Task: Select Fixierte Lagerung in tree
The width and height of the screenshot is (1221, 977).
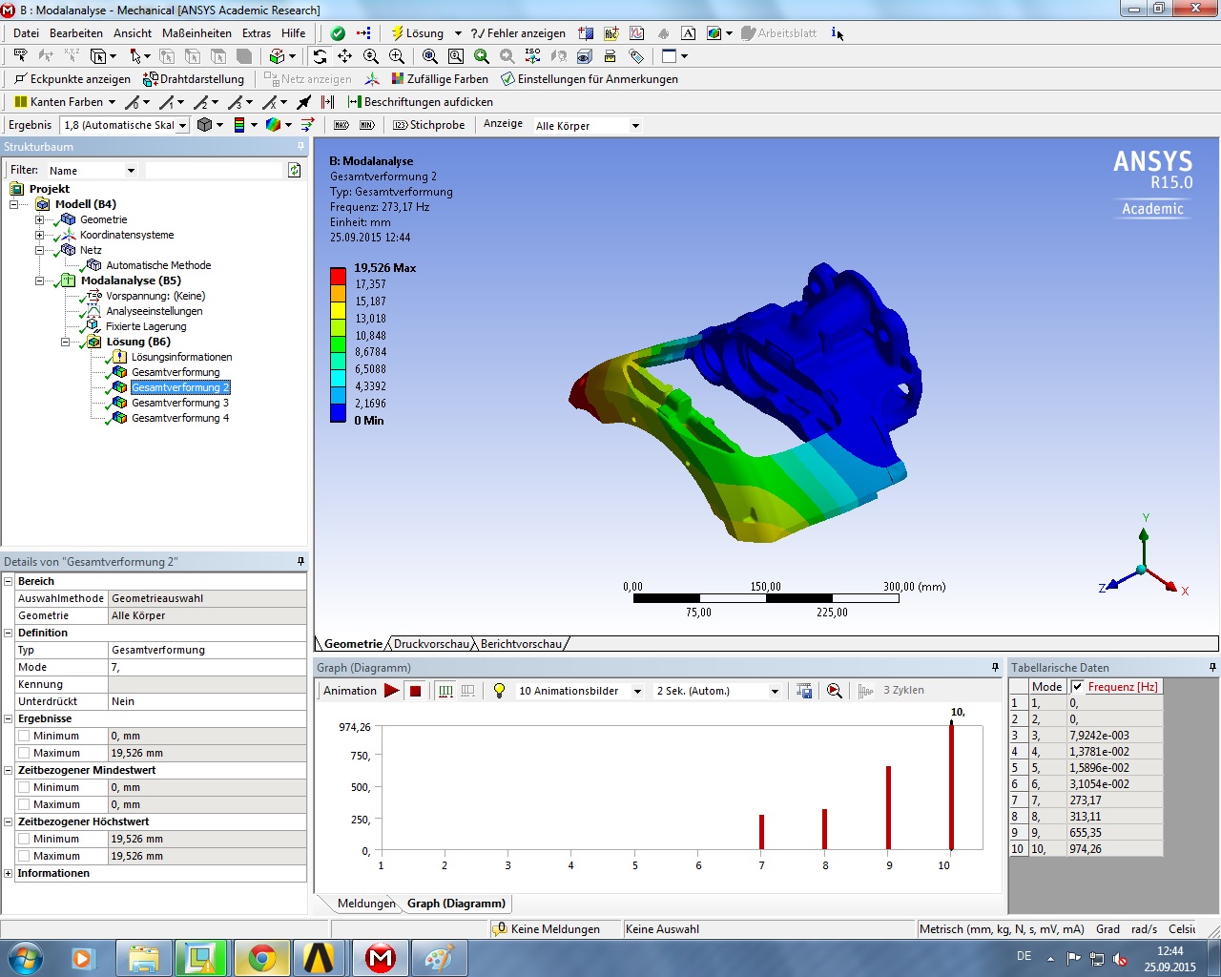Action: pos(146,326)
